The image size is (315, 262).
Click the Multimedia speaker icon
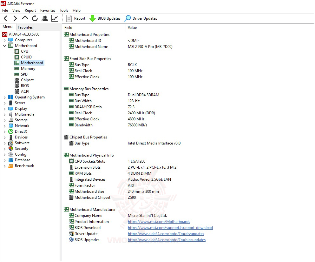pyautogui.click(x=11, y=114)
